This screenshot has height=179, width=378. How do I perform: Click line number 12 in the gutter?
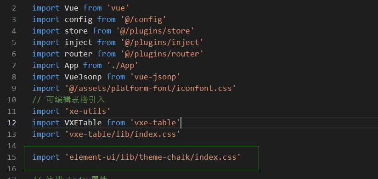(x=11, y=123)
